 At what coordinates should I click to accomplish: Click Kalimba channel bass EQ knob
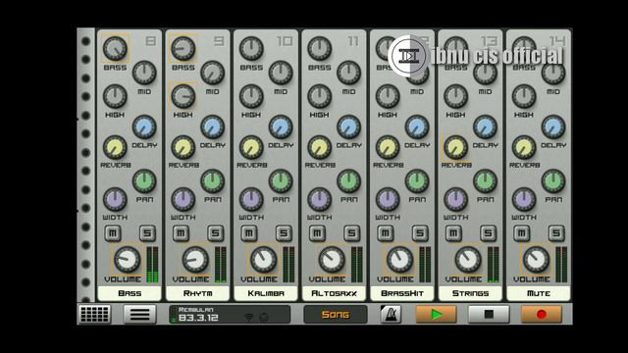click(x=251, y=48)
